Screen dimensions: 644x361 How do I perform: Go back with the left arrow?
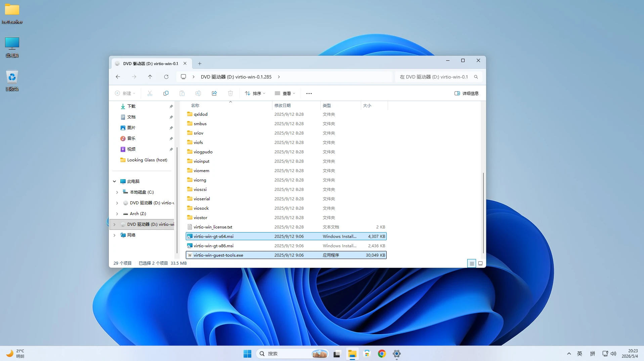tap(118, 77)
